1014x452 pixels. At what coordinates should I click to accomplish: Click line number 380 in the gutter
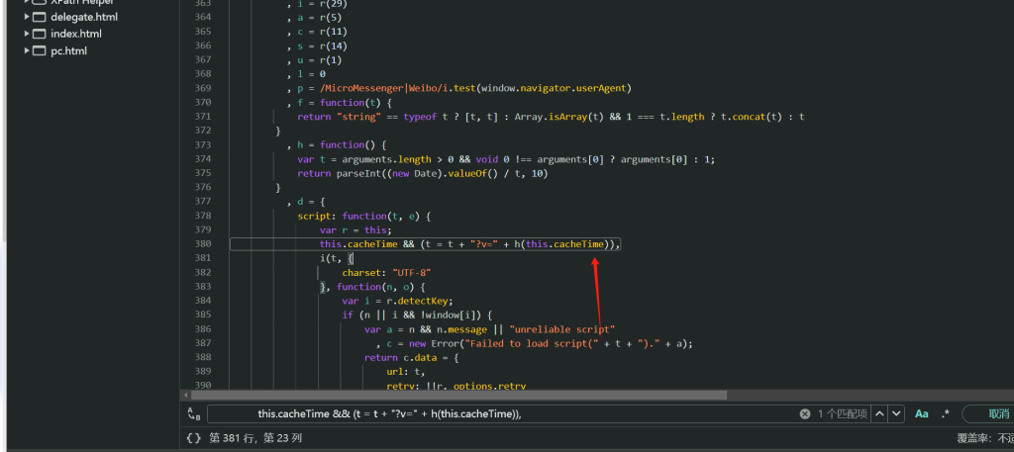point(203,243)
